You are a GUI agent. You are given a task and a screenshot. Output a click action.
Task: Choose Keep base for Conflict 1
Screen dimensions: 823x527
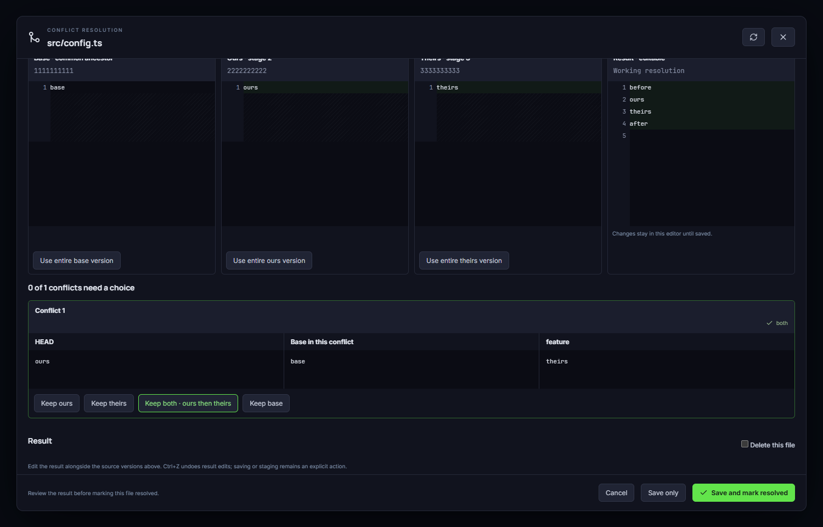point(266,403)
